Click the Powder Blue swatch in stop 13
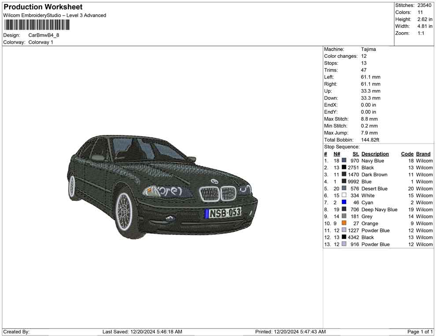Viewport: 436px width, 336px height. pos(343,244)
